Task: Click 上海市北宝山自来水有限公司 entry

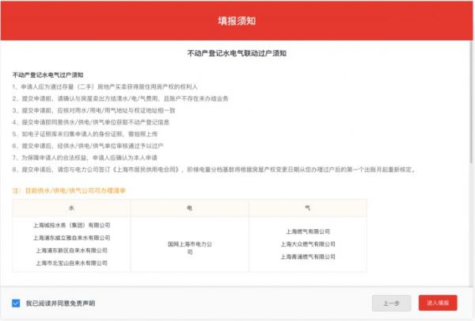Action: coord(71,263)
